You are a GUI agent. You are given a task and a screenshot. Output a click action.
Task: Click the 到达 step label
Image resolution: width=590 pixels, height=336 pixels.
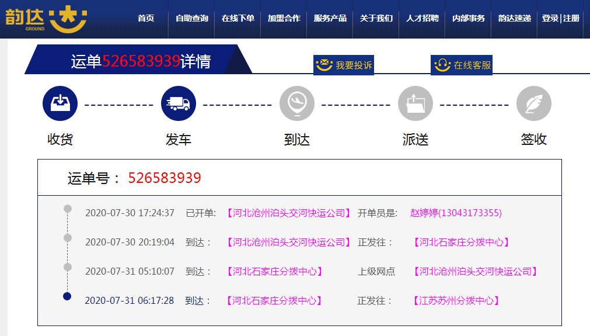[297, 140]
